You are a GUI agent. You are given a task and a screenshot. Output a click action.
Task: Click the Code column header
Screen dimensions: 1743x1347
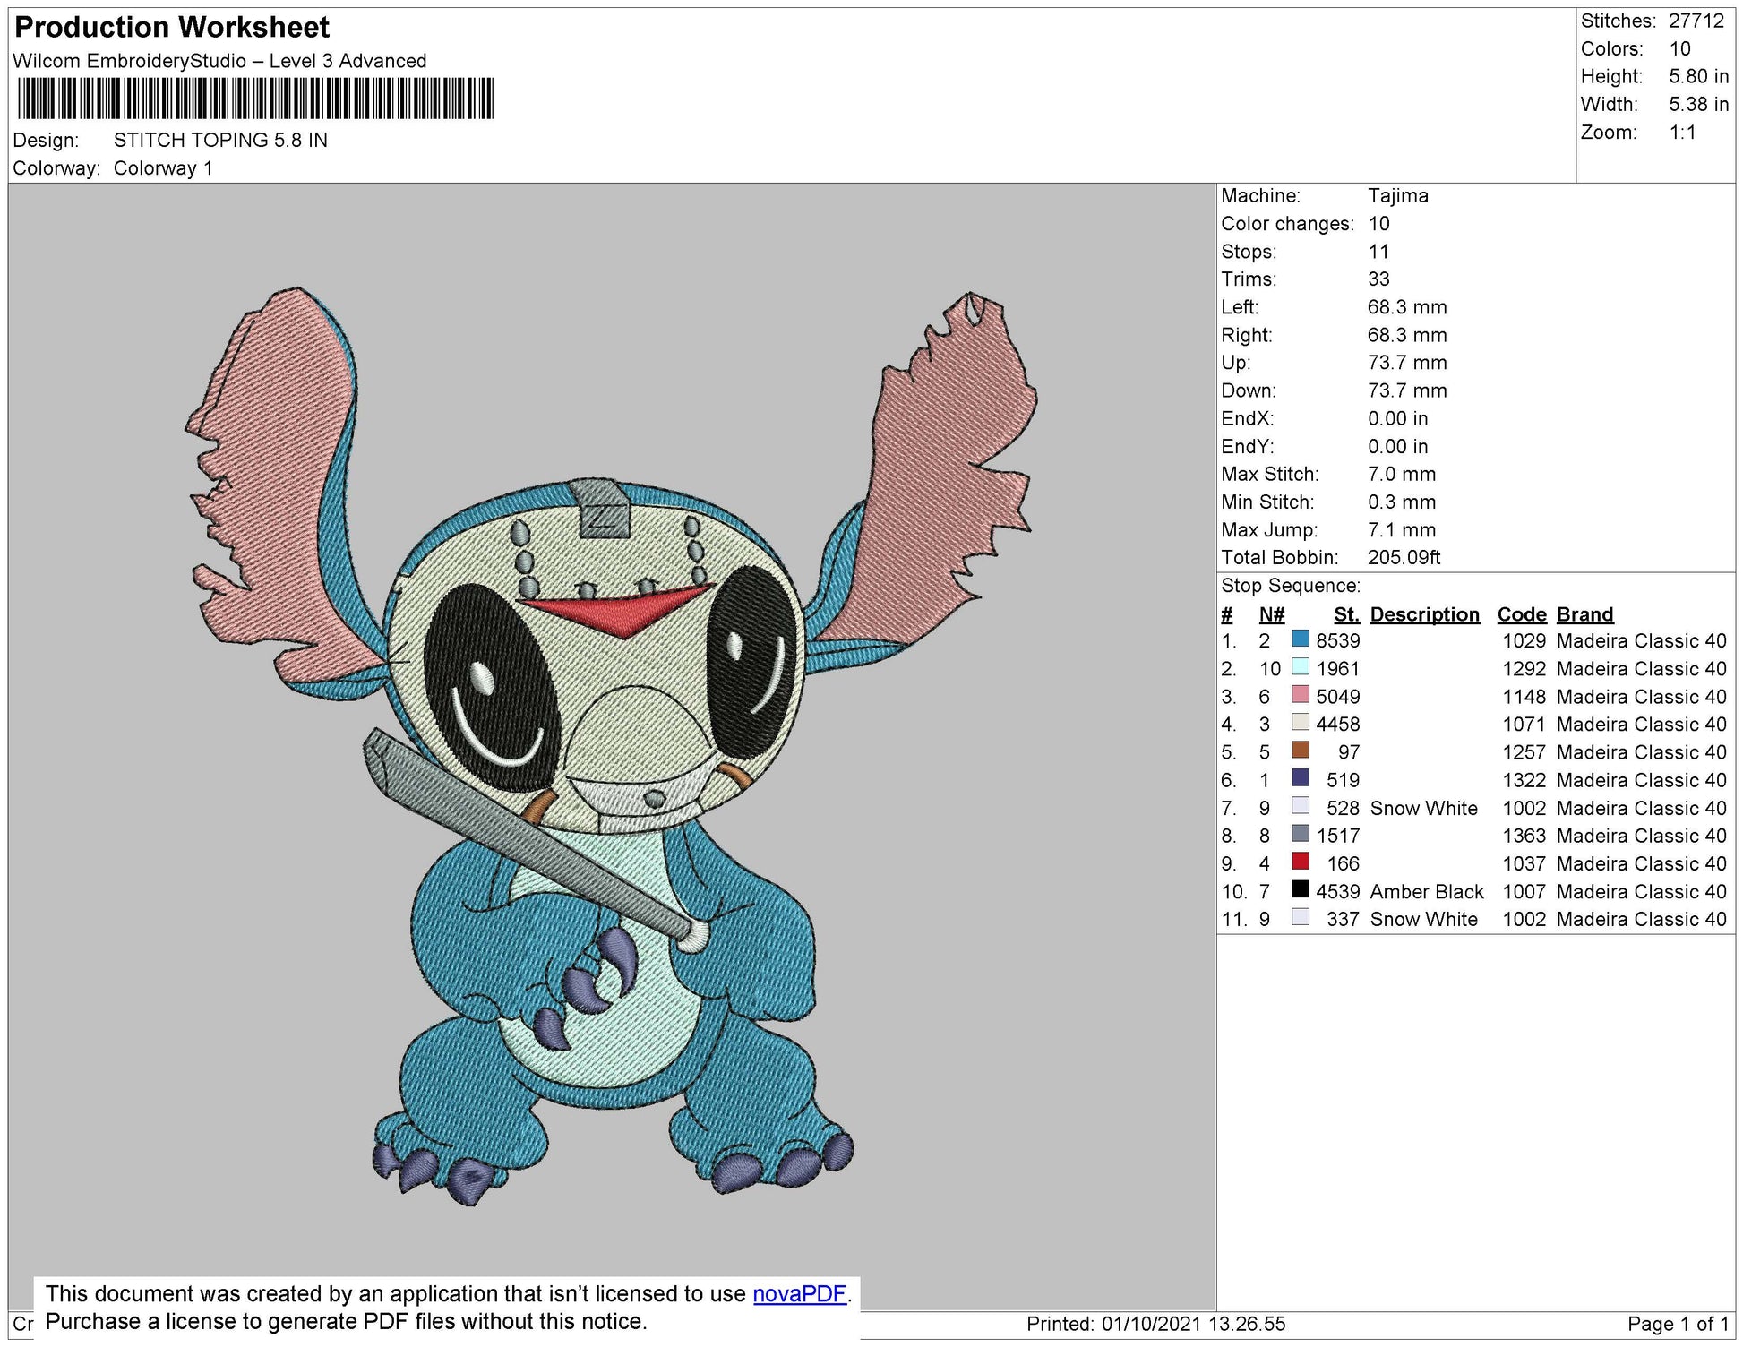[1521, 614]
